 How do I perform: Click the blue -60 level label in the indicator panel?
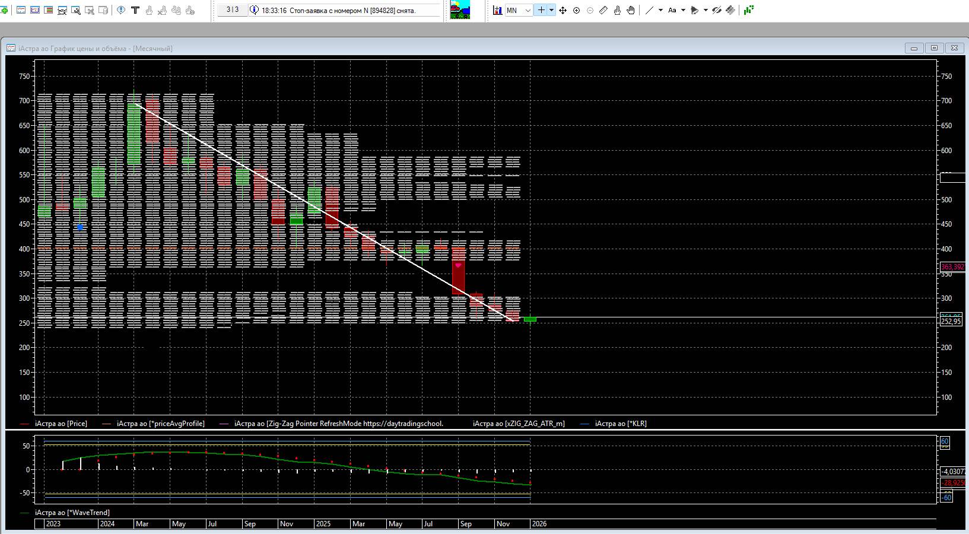point(946,497)
